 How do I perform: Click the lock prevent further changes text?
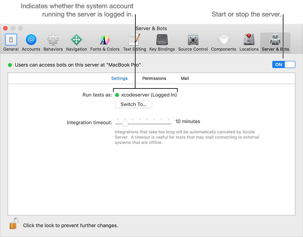tap(70, 225)
